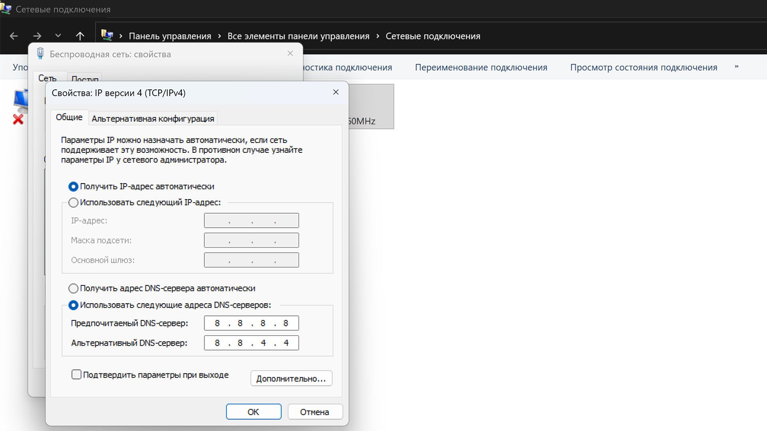Screen dimensions: 767x431
Task: Click the Back navigation arrow
Action: pyautogui.click(x=14, y=36)
